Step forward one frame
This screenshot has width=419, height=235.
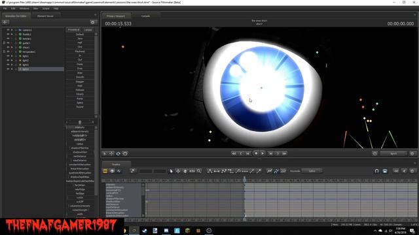pyautogui.click(x=270, y=153)
